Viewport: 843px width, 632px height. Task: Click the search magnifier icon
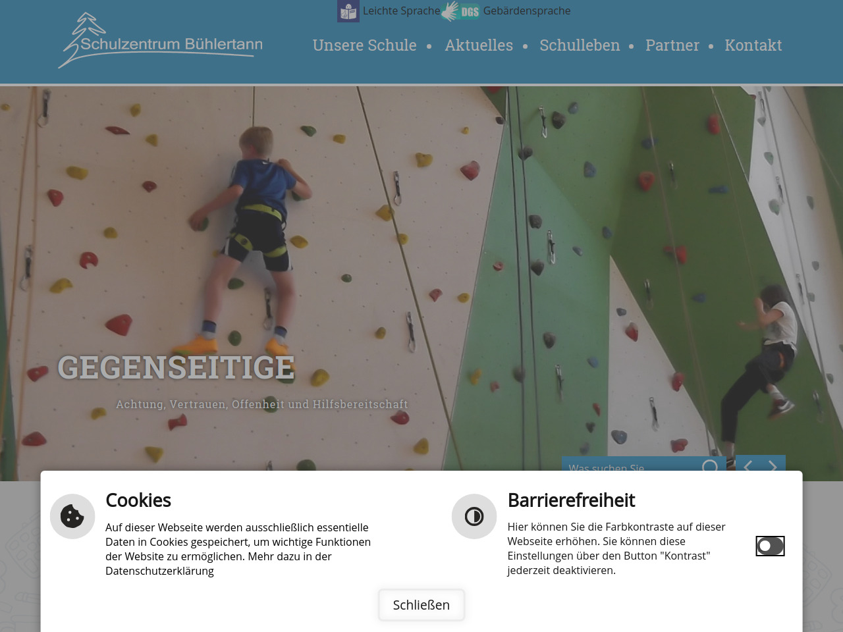tap(710, 466)
